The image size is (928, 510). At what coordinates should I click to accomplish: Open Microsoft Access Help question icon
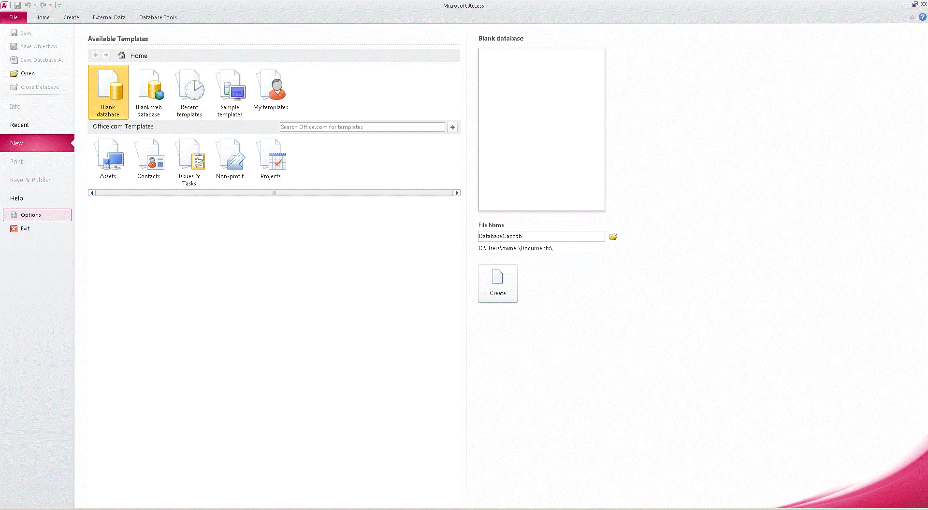point(923,17)
